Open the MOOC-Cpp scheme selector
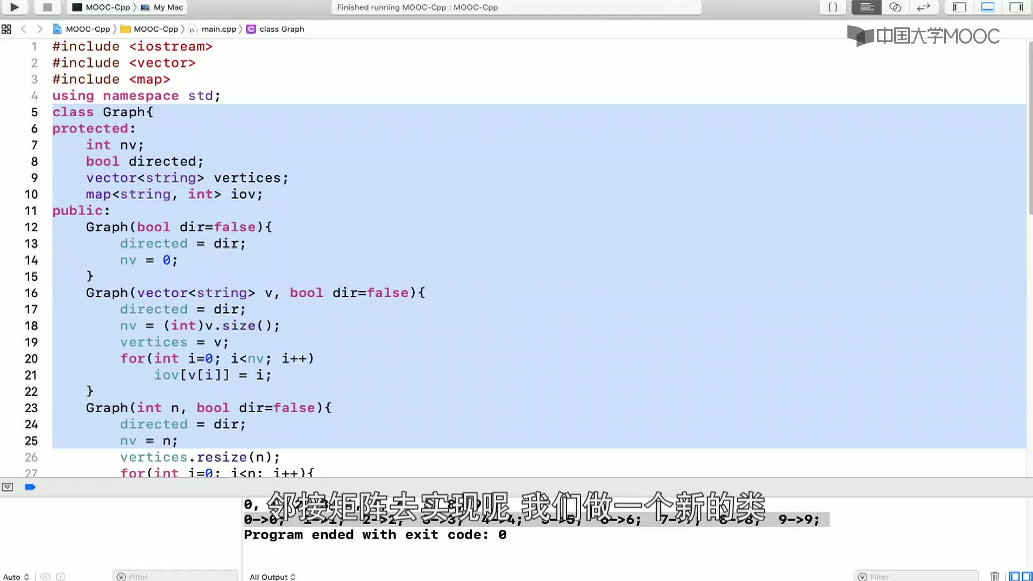 pyautogui.click(x=101, y=7)
